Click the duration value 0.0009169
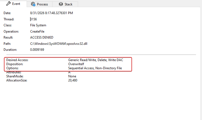 click(x=37, y=50)
